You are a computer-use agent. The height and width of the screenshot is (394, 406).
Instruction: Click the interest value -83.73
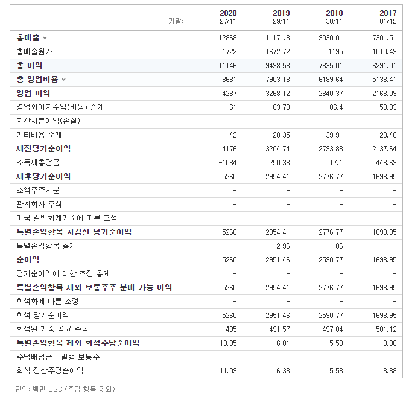(x=279, y=107)
